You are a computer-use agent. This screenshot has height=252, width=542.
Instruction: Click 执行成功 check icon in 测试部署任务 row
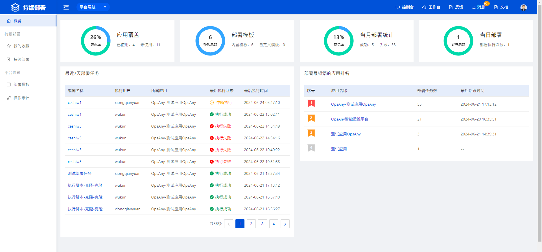(212, 173)
